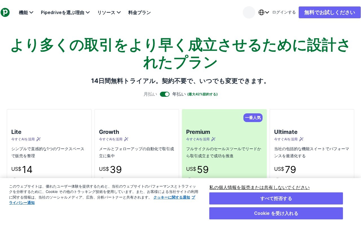Select the 月払い billing option
Image resolution: width=361 pixels, height=225 pixels.
(x=150, y=94)
